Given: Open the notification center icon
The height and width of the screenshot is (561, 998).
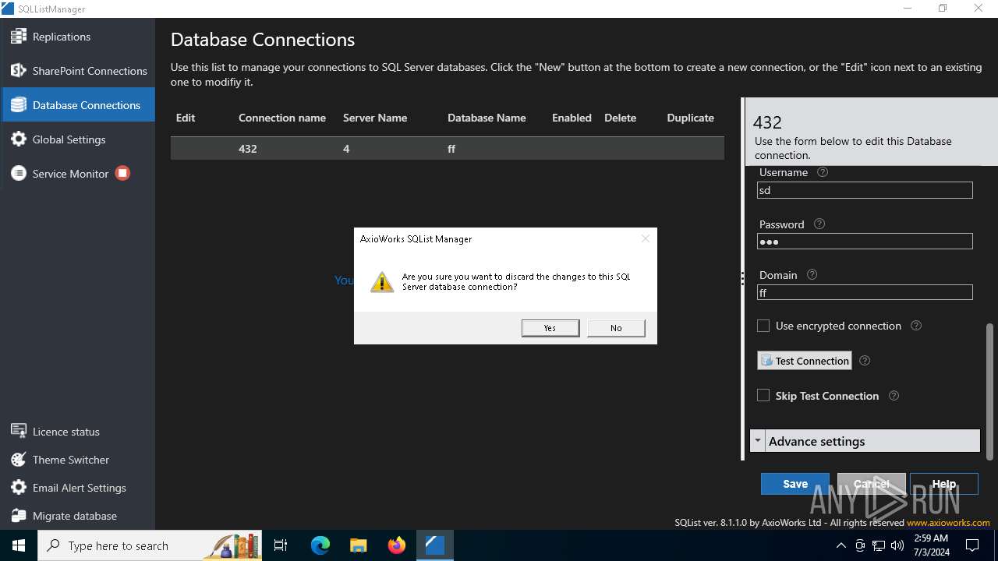Looking at the screenshot, I should click(972, 545).
